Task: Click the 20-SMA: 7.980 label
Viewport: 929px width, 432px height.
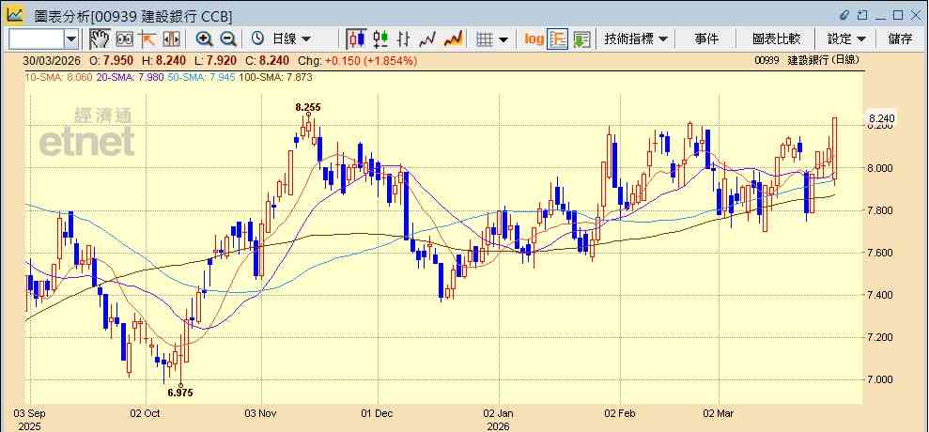Action: tap(131, 77)
